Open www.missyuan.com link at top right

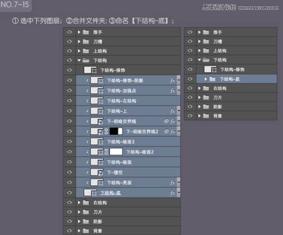coord(258,8)
